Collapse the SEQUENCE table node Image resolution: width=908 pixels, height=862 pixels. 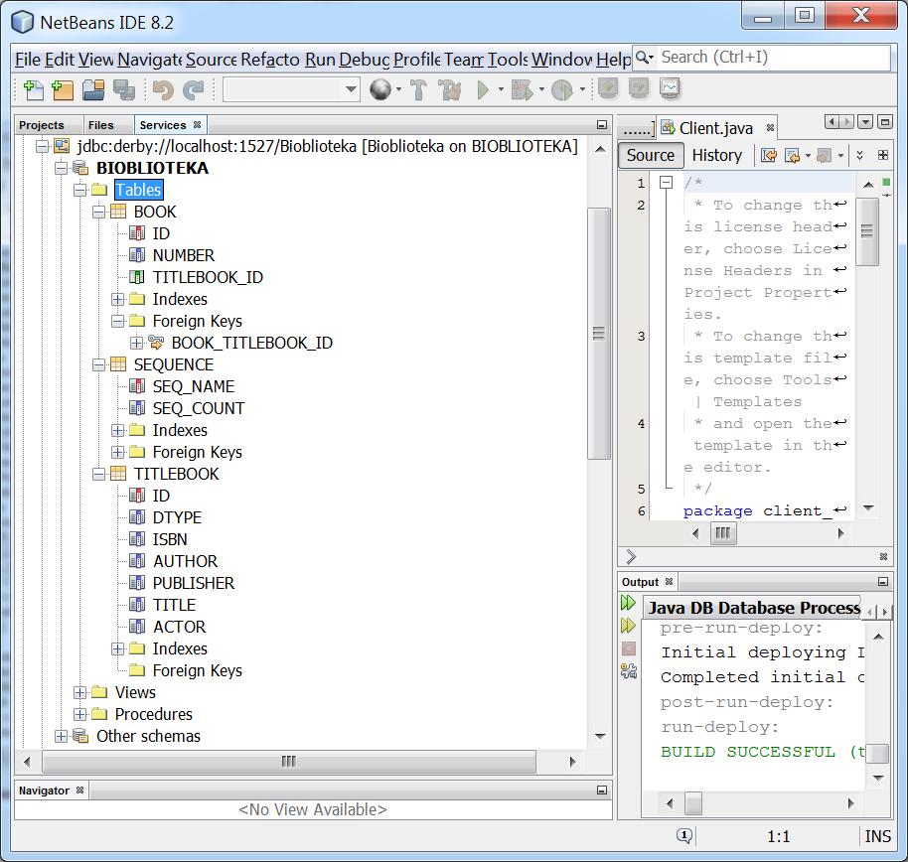[99, 364]
